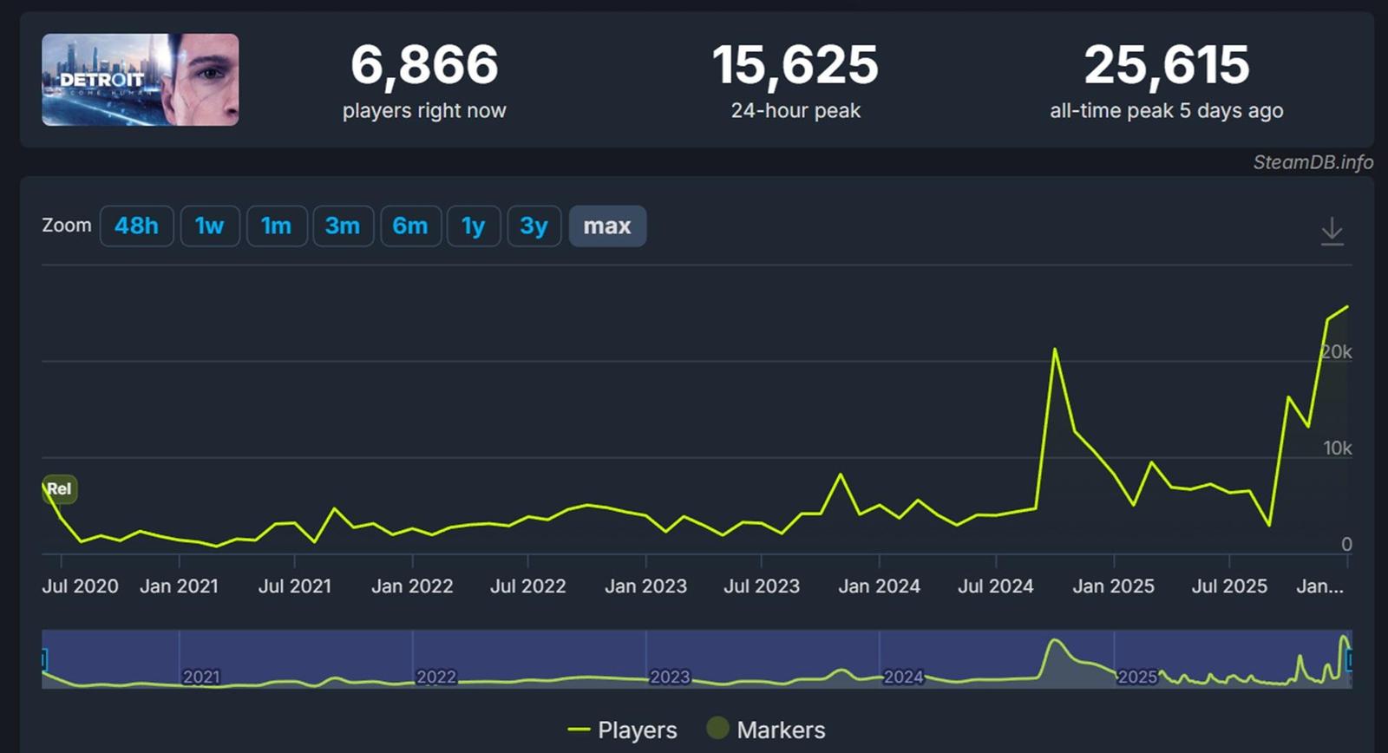The width and height of the screenshot is (1388, 753).
Task: Click the Jul 2020 axis label
Action: tap(80, 586)
